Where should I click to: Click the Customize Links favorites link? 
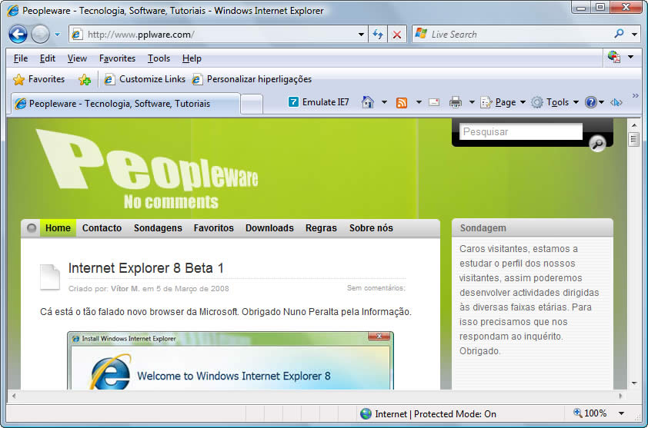[152, 79]
